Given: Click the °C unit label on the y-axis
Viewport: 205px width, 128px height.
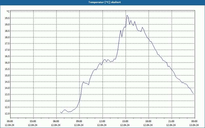Looking at the screenshot, I should 8,12.
